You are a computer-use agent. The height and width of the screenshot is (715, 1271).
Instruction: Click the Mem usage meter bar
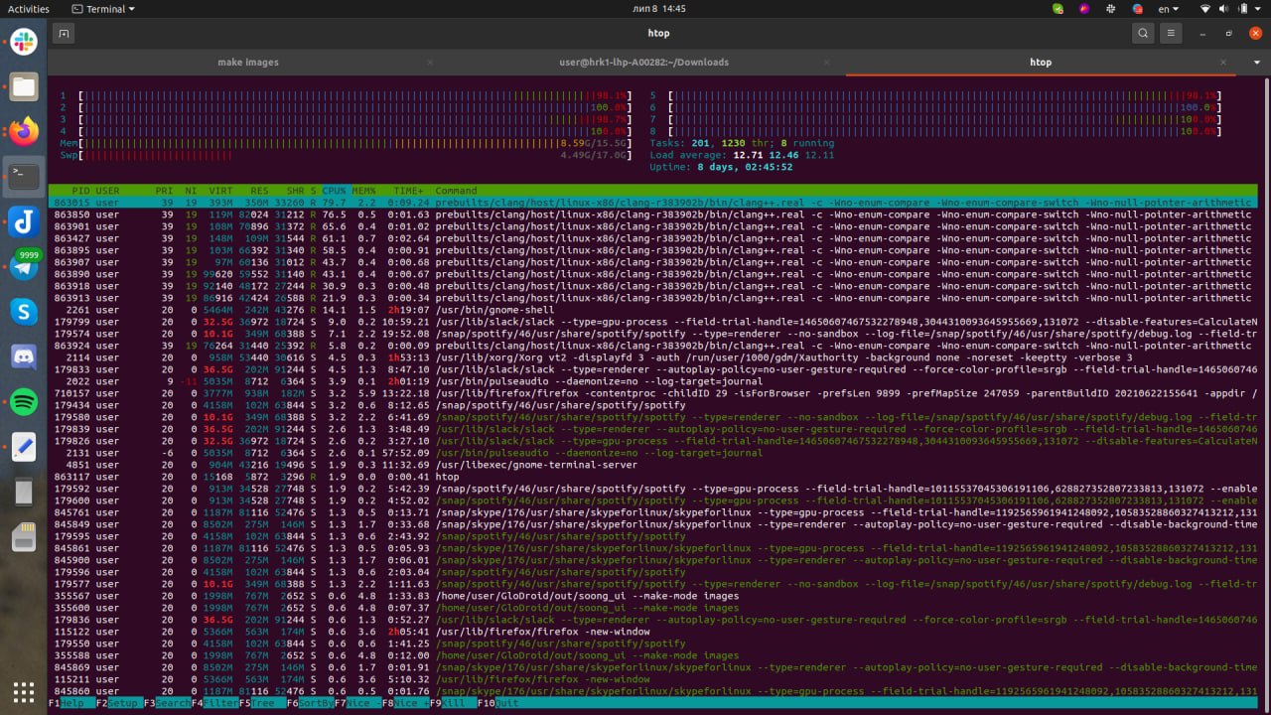(x=346, y=143)
